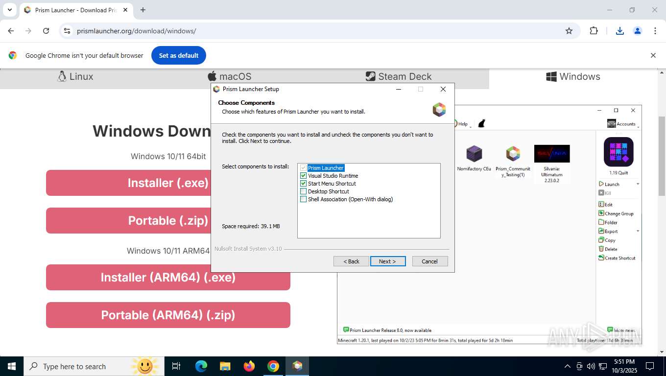Expand the Export dropdown arrow

[x=638, y=231]
